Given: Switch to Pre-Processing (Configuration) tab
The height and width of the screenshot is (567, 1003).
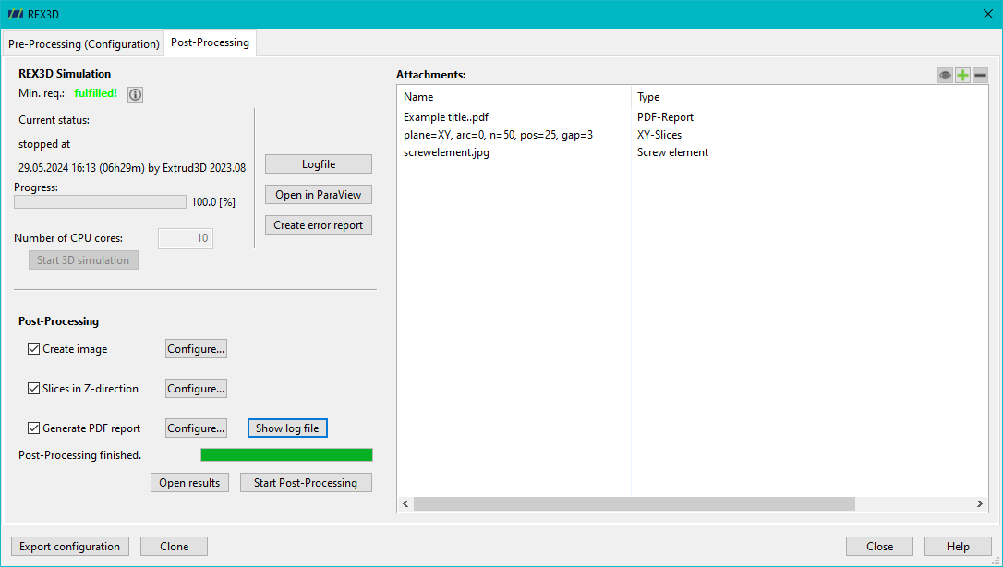Looking at the screenshot, I should [x=84, y=44].
